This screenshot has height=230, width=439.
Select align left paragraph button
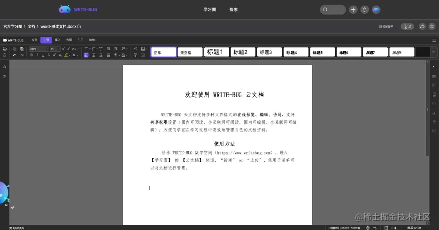tap(86, 55)
